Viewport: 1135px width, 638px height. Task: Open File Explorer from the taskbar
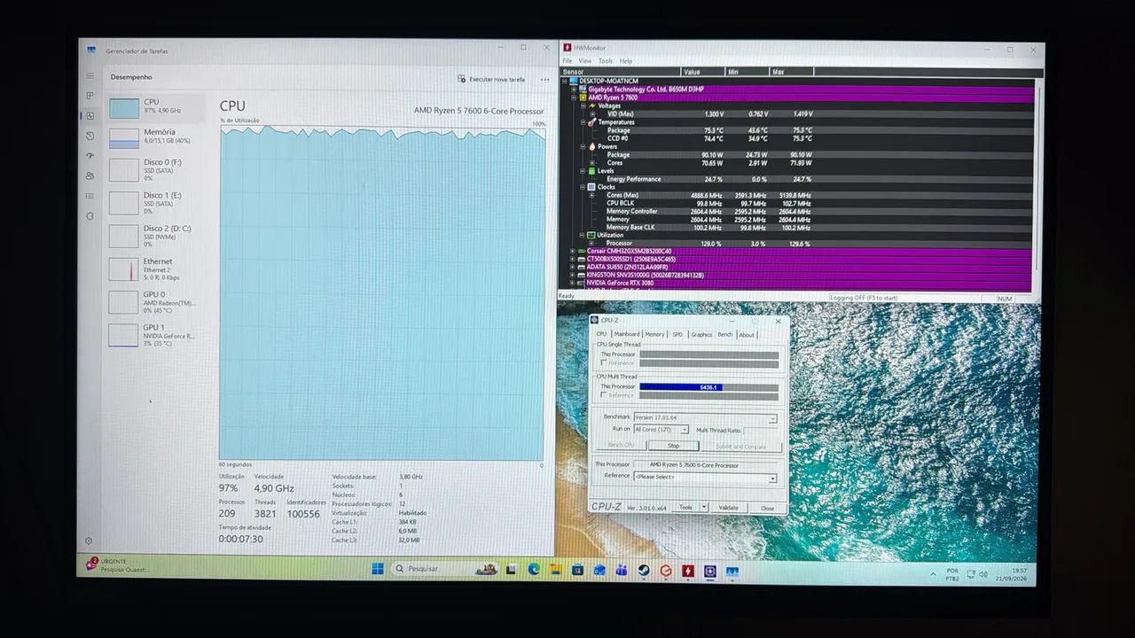tap(556, 570)
